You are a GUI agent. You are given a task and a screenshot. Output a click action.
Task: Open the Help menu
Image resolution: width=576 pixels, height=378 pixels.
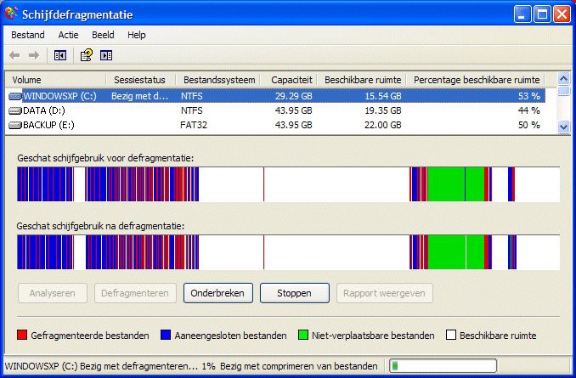pos(137,35)
